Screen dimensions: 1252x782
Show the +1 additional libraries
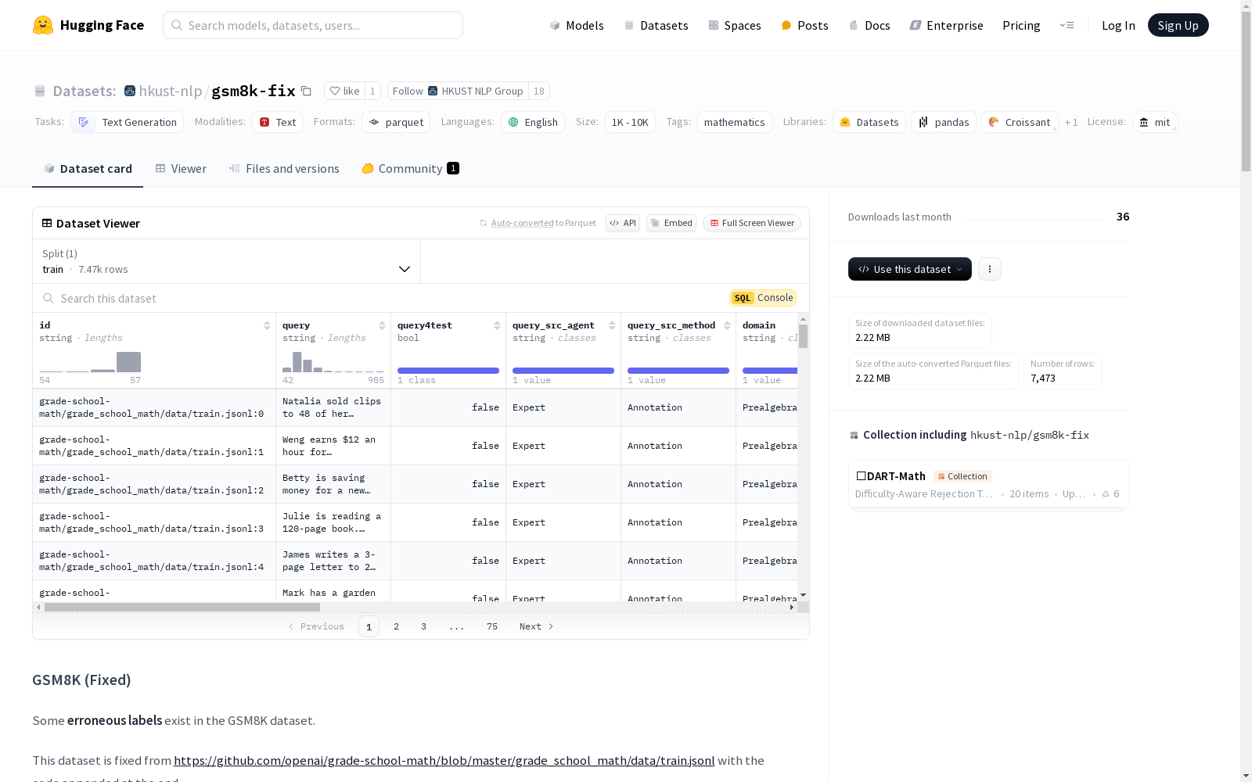(x=1071, y=122)
